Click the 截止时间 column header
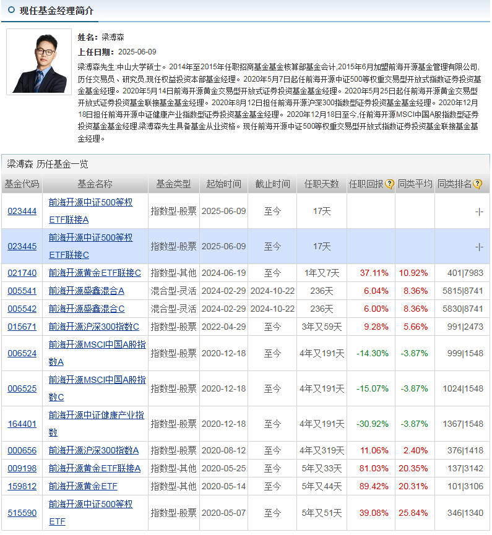 [x=272, y=184]
